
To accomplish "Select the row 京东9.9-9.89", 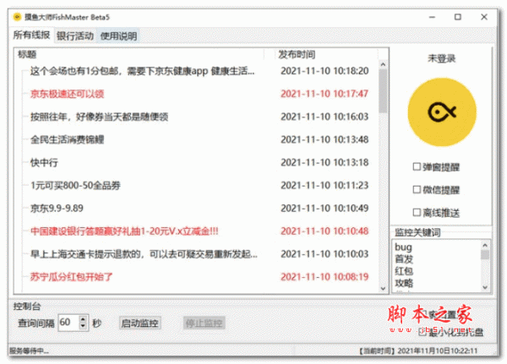I will point(199,209).
